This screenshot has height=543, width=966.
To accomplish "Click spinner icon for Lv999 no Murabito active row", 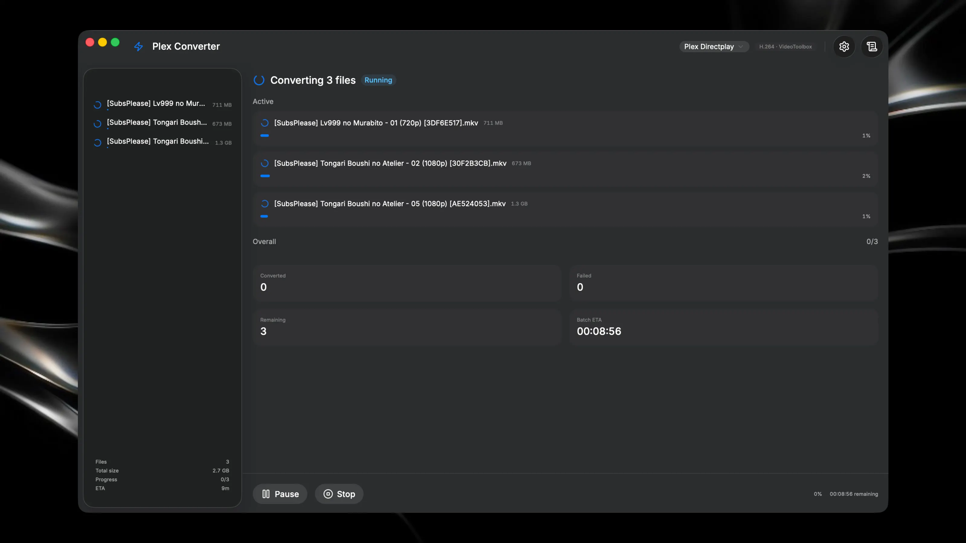I will (265, 123).
